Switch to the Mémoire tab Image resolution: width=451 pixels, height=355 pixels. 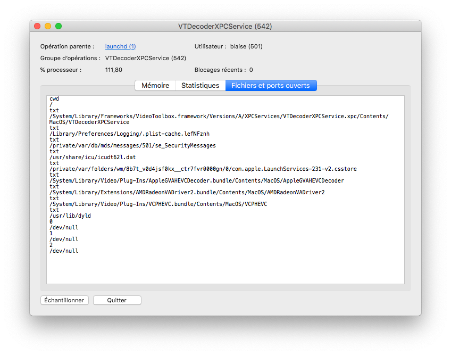(155, 86)
